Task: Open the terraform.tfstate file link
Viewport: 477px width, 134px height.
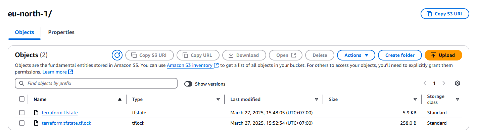Action: 60,113
